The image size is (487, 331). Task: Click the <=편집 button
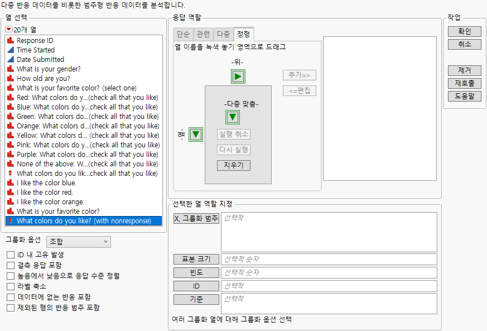[300, 91]
